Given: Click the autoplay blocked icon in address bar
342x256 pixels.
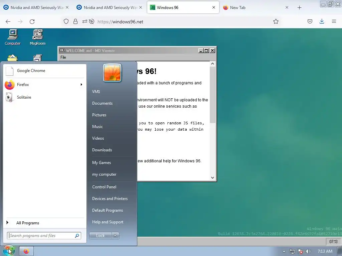Looking at the screenshot, I should tap(92, 21).
